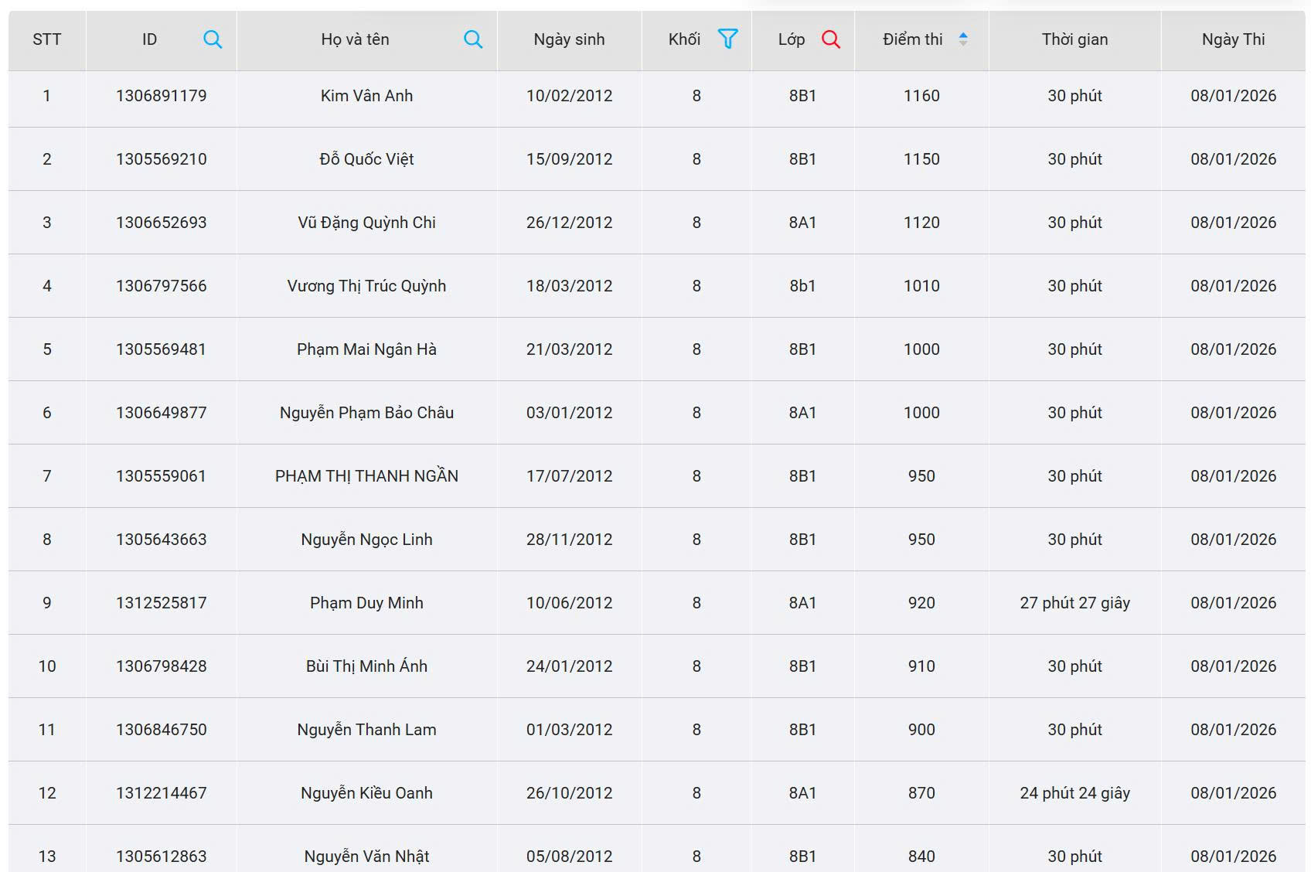Select the row for Vũ Đặng Quỳnh Chi
The image size is (1311, 872).
[x=366, y=223]
